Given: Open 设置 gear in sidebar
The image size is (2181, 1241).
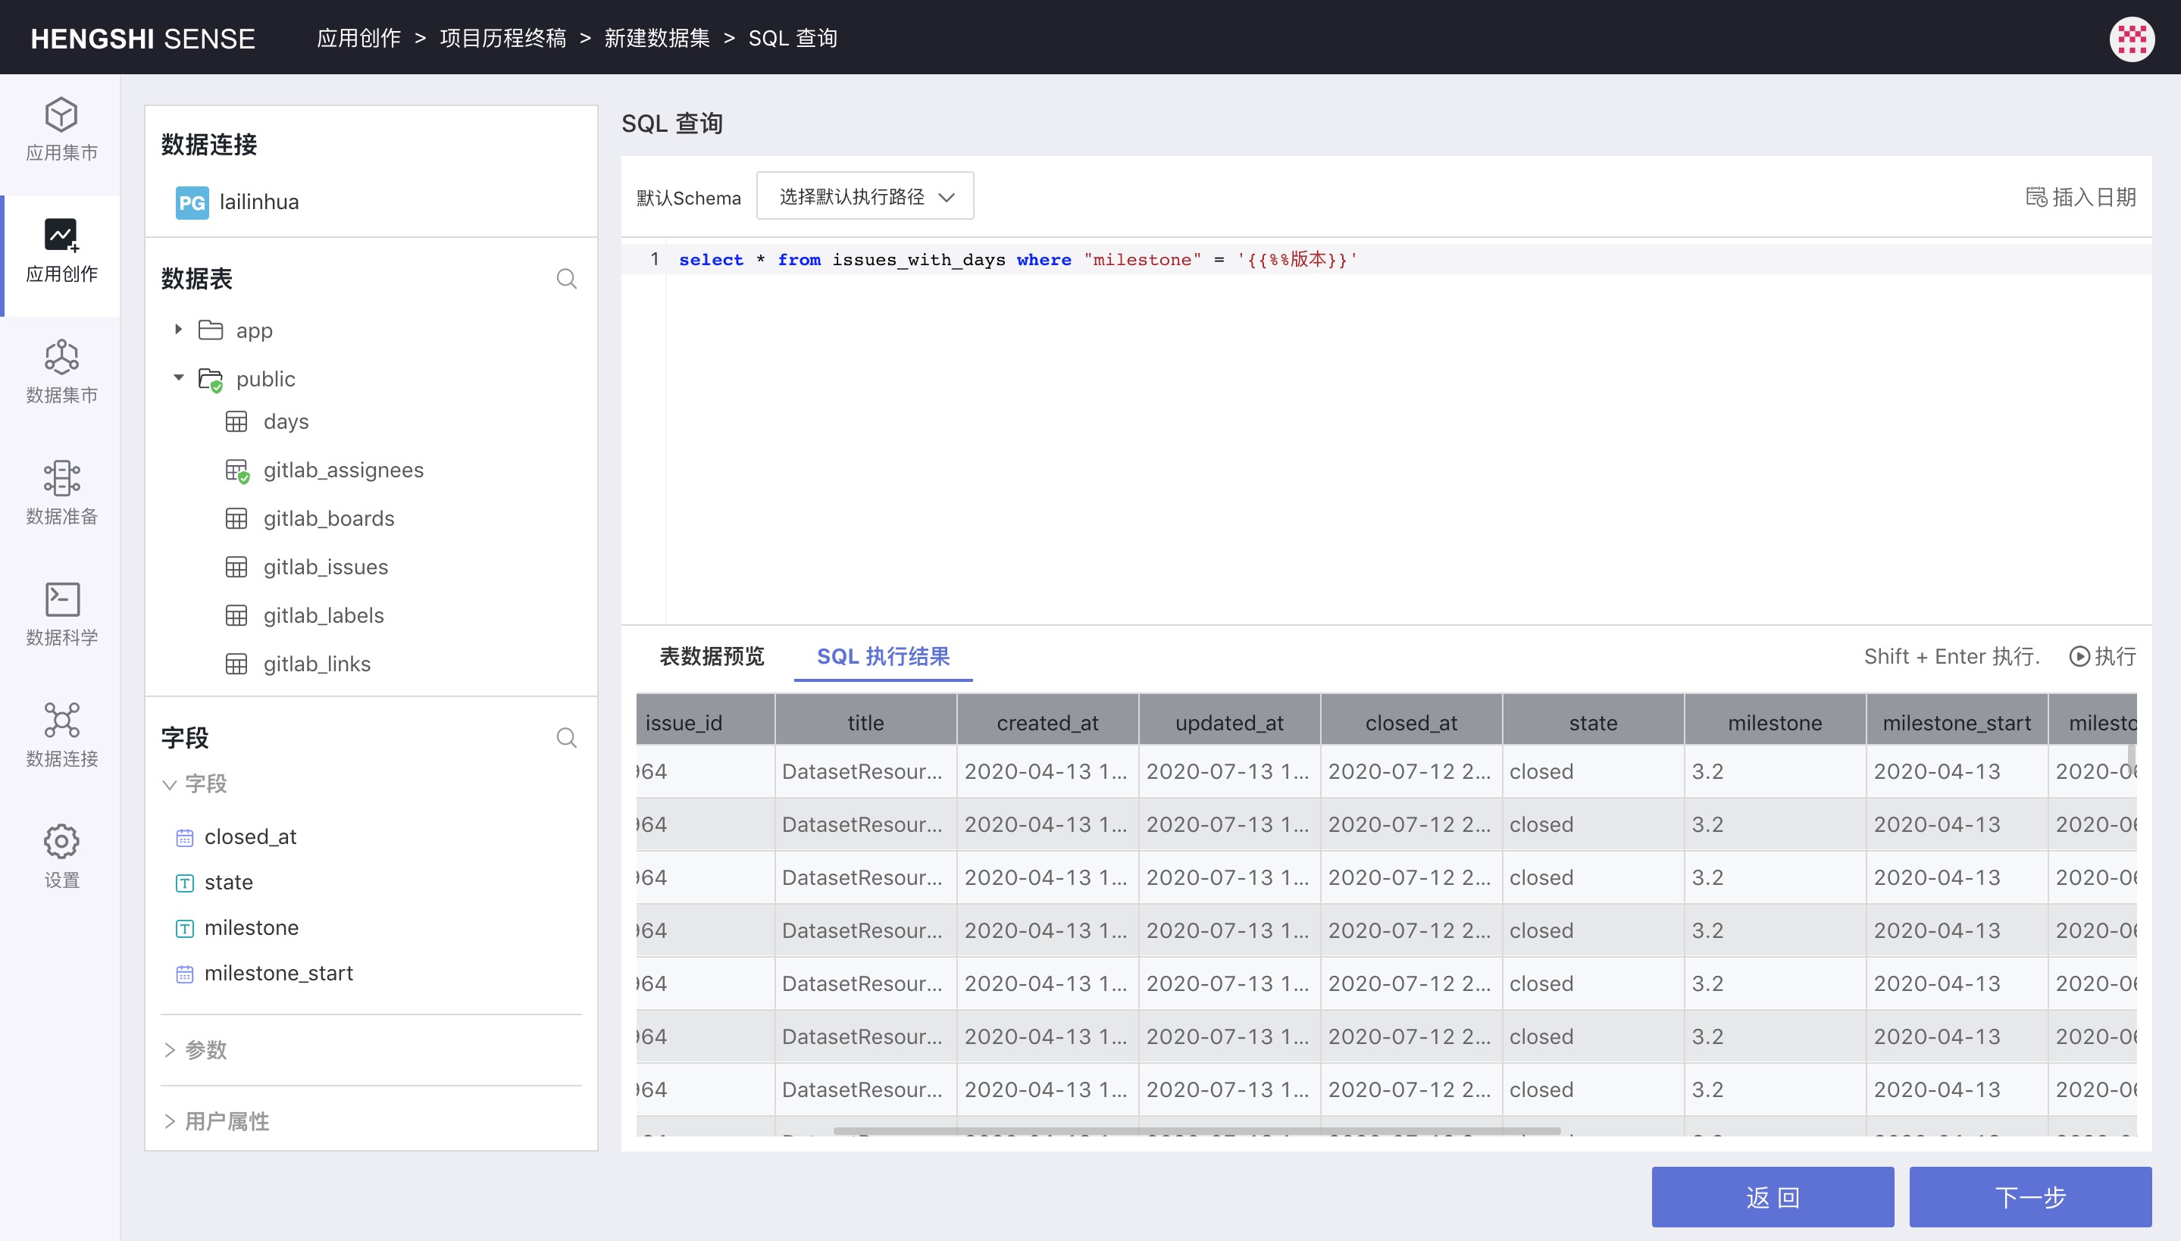Looking at the screenshot, I should (61, 841).
